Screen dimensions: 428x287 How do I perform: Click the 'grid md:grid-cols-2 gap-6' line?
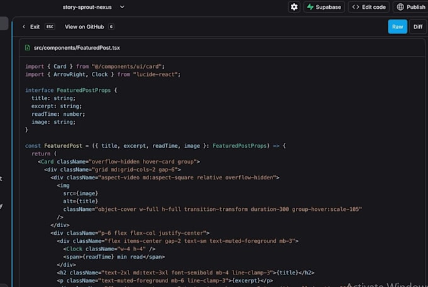click(x=113, y=169)
